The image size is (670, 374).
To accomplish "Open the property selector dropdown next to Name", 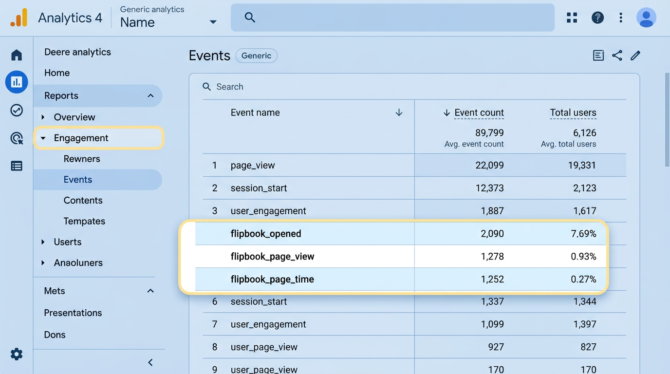I will [x=212, y=22].
